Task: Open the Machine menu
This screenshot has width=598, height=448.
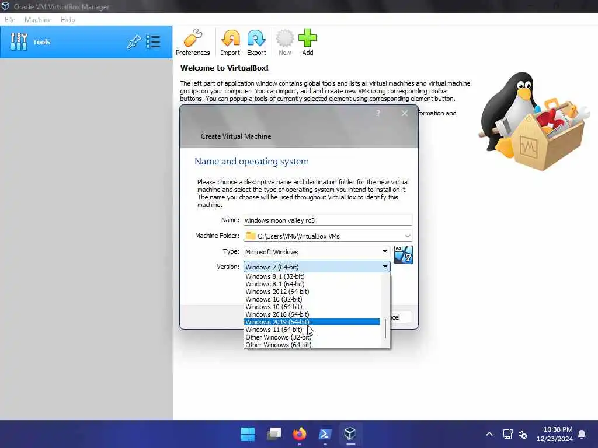Action: tap(38, 20)
